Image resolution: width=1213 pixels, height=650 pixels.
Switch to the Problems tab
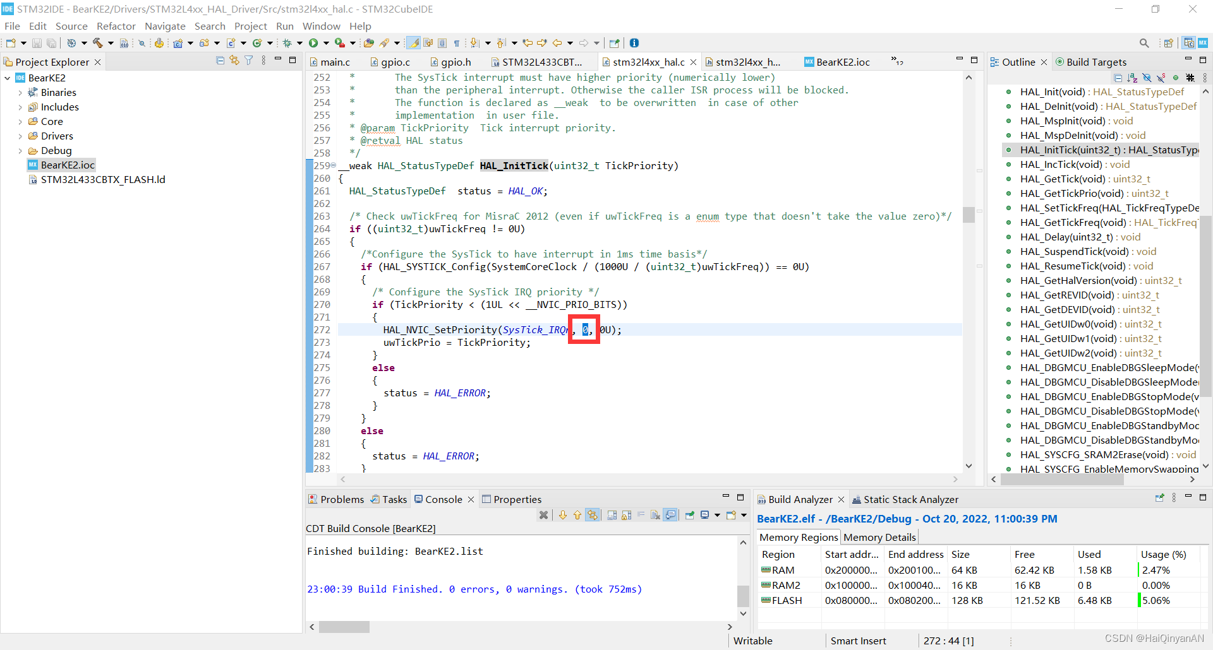[336, 499]
